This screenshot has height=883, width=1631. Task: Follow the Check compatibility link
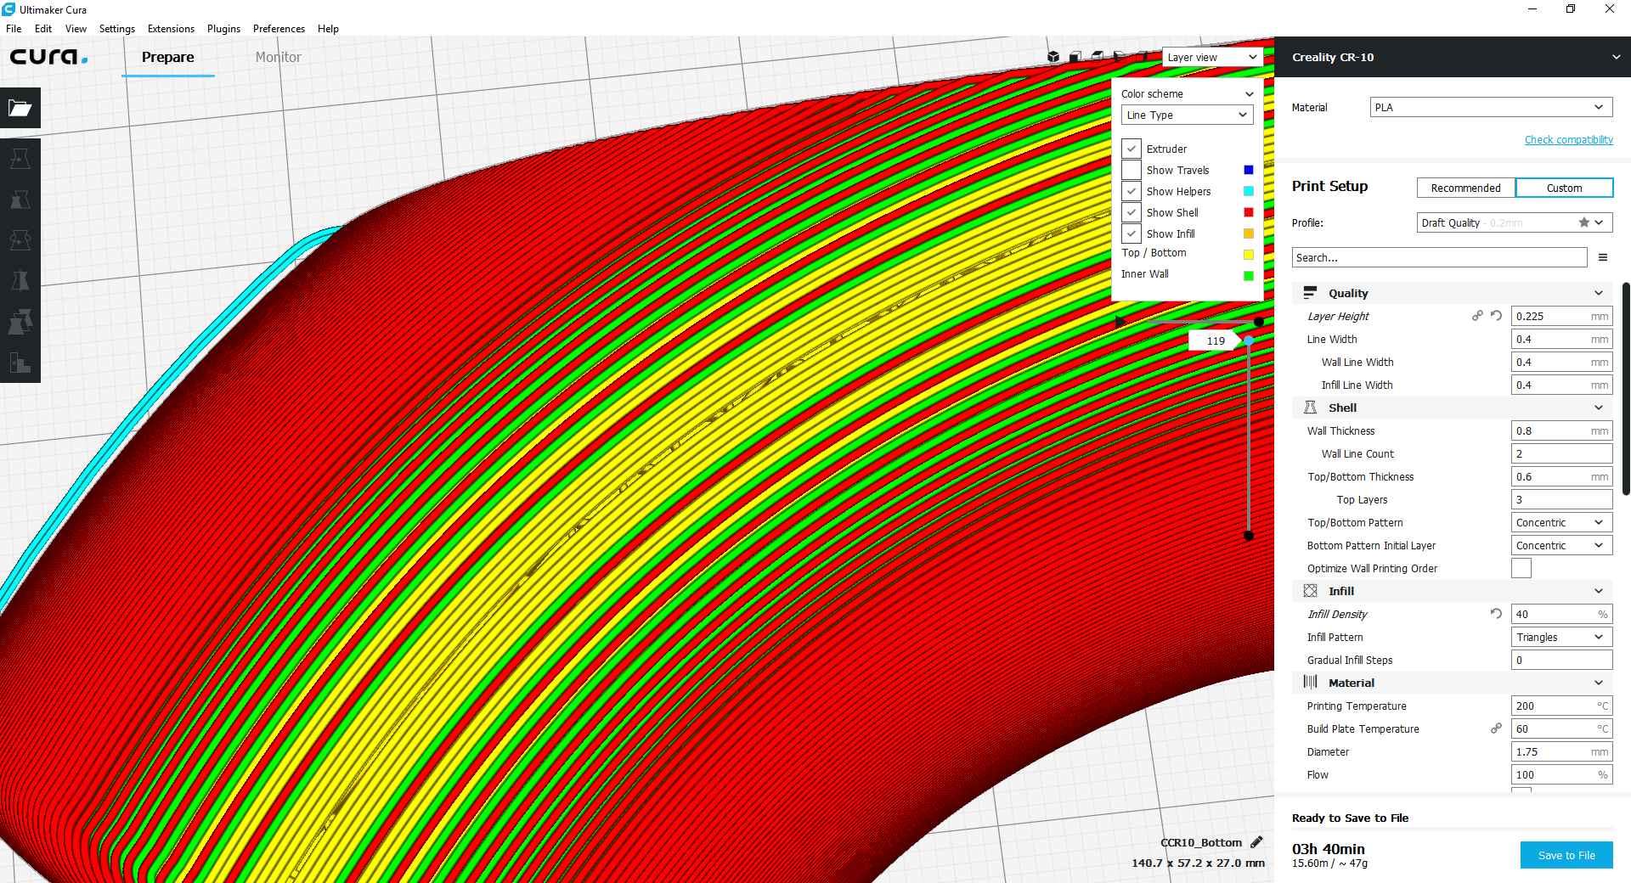1568,139
